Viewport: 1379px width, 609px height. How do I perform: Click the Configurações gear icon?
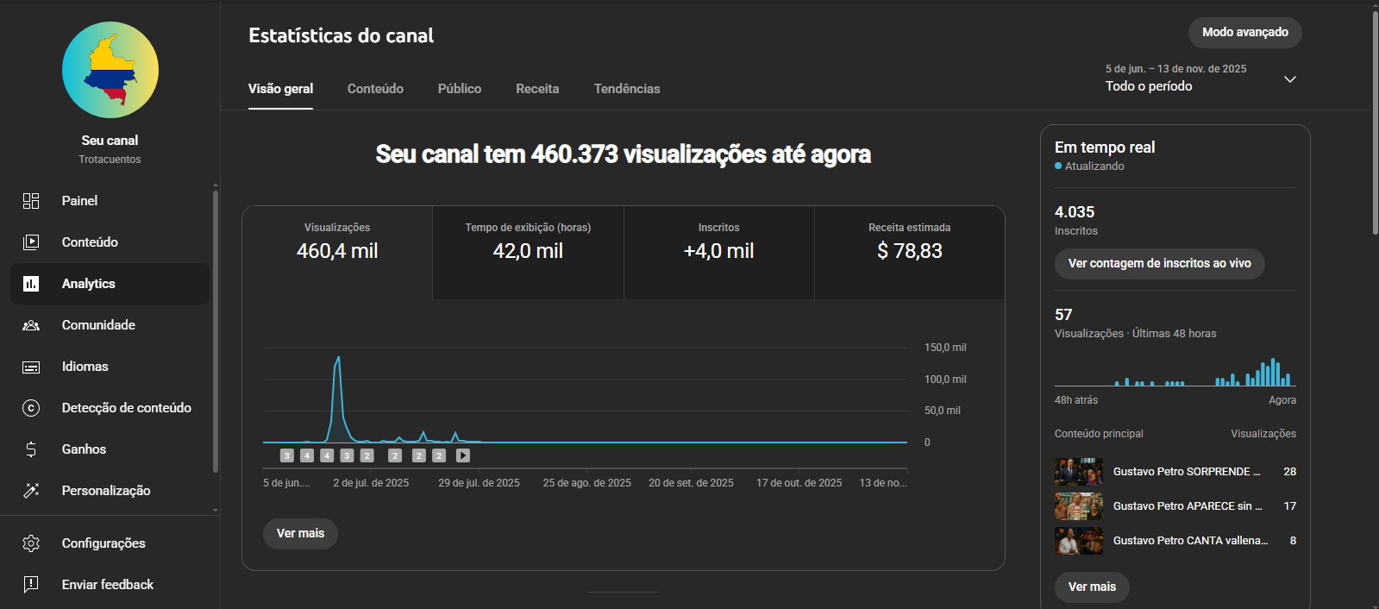(31, 543)
